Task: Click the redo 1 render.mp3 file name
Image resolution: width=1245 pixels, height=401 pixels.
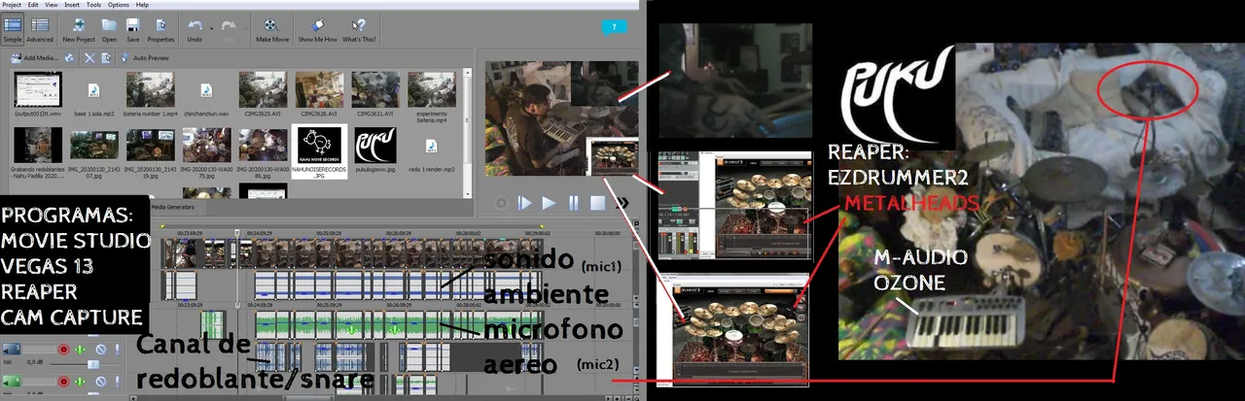Action: coord(431,170)
